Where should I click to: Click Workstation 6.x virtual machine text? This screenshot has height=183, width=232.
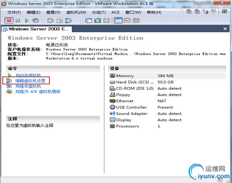pos(79,58)
